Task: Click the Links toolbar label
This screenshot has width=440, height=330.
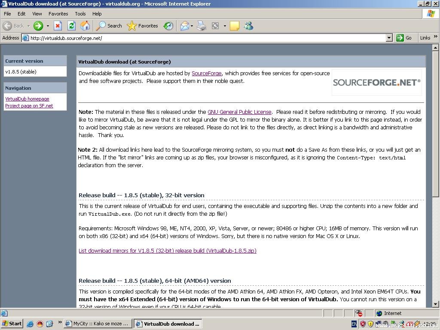Action: tap(425, 38)
